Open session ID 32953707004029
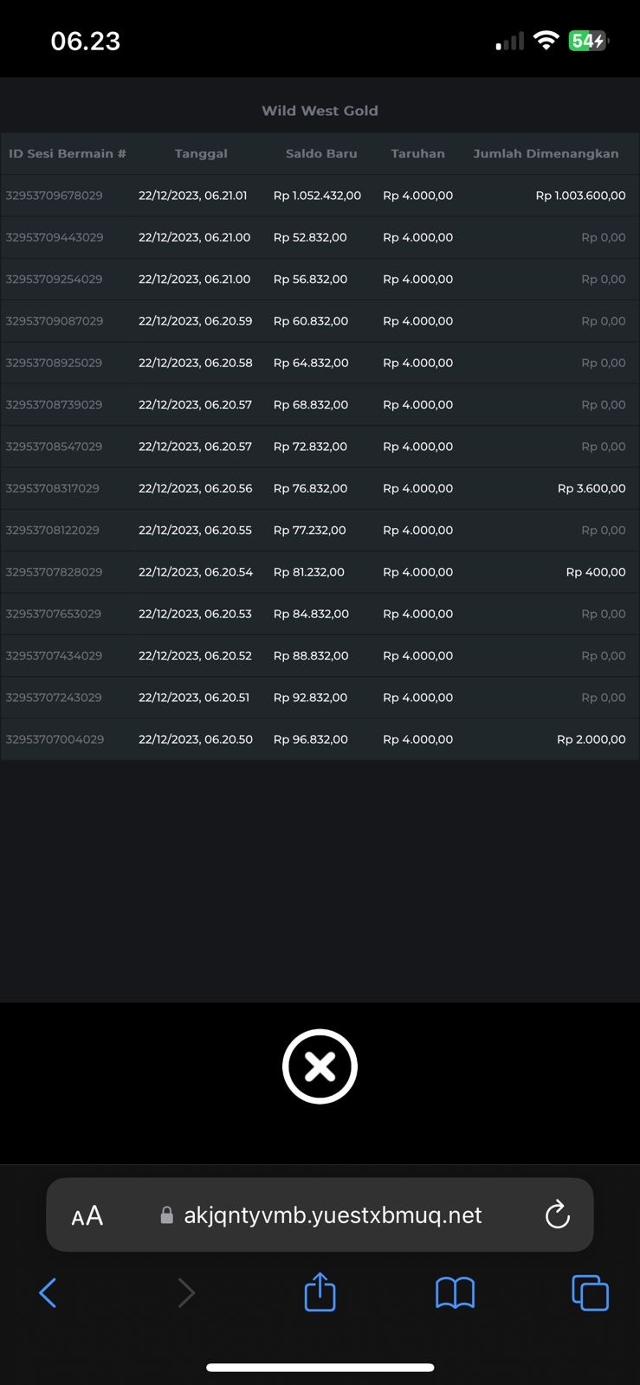Screen dimensions: 640x1385 pos(55,739)
